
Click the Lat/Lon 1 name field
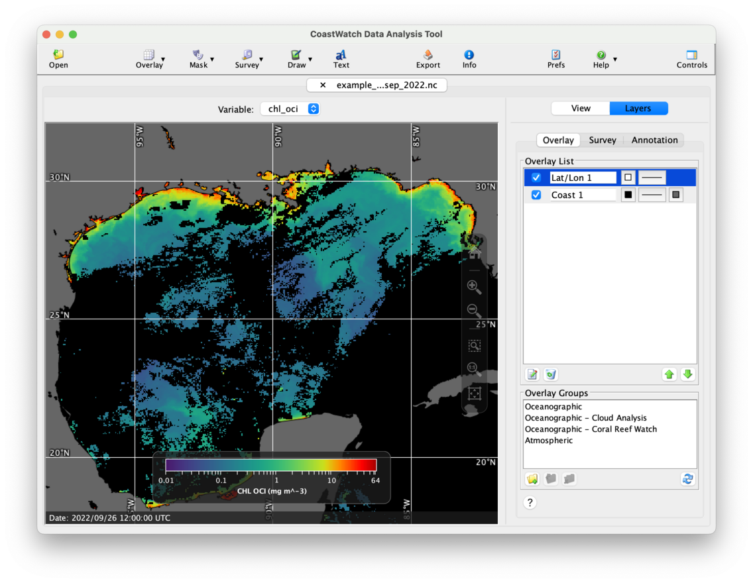pyautogui.click(x=583, y=178)
